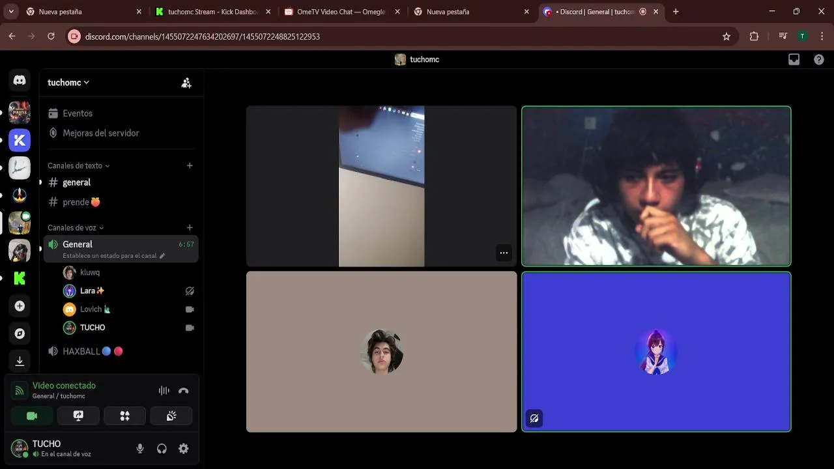This screenshot has width=834, height=469.
Task: Open Discord direct messages home icon
Action: click(20, 80)
